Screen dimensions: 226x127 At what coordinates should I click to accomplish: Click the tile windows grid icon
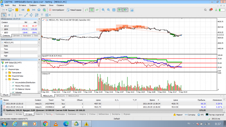(x=114, y=10)
